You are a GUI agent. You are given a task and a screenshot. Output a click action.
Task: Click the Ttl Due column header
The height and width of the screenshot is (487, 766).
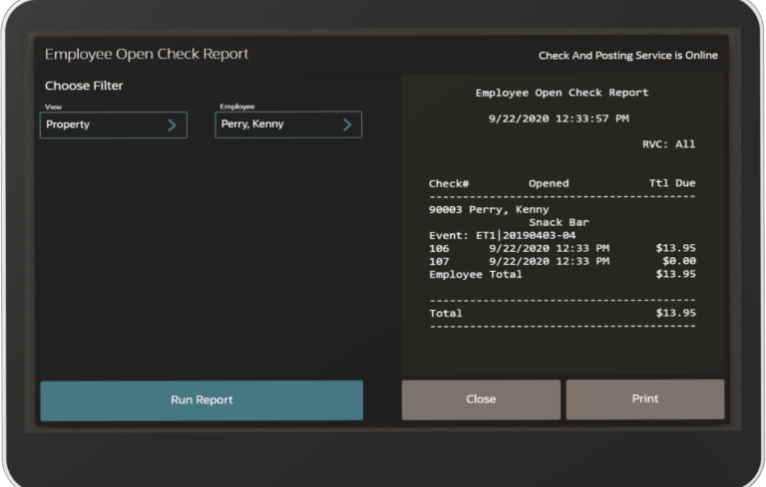point(671,183)
